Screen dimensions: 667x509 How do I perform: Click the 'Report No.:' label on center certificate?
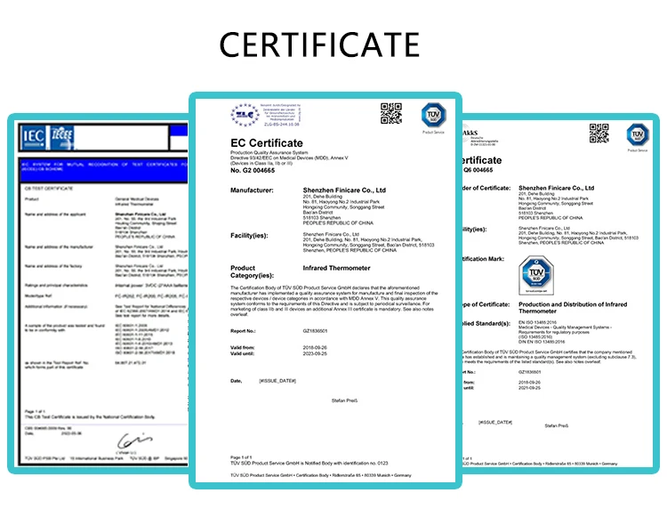(243, 331)
